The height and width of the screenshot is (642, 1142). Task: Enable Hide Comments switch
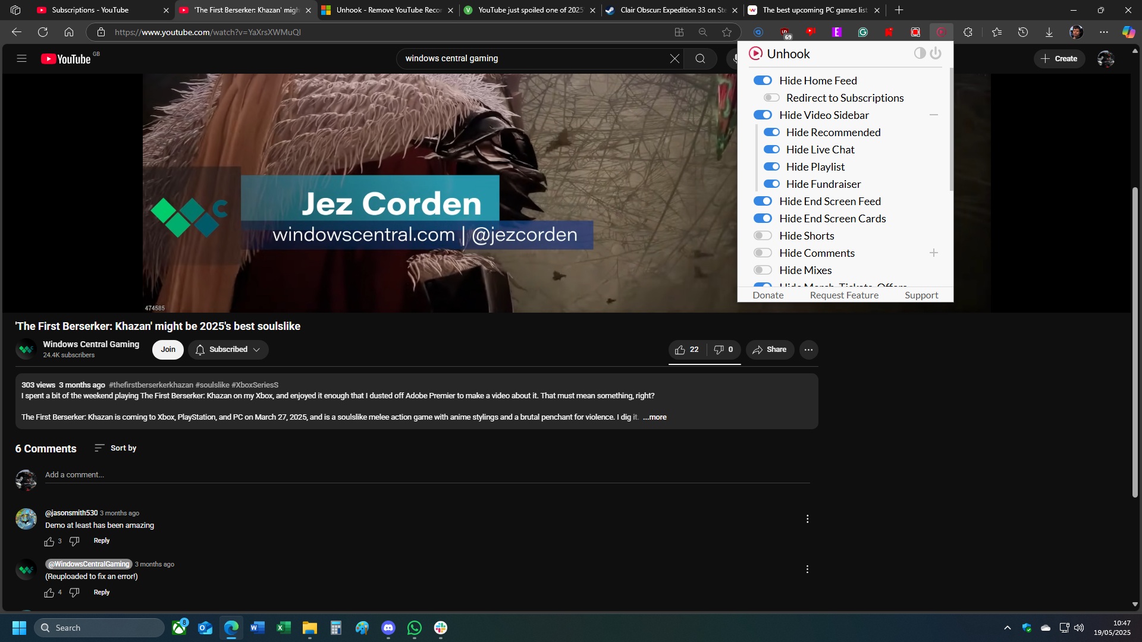pyautogui.click(x=763, y=253)
